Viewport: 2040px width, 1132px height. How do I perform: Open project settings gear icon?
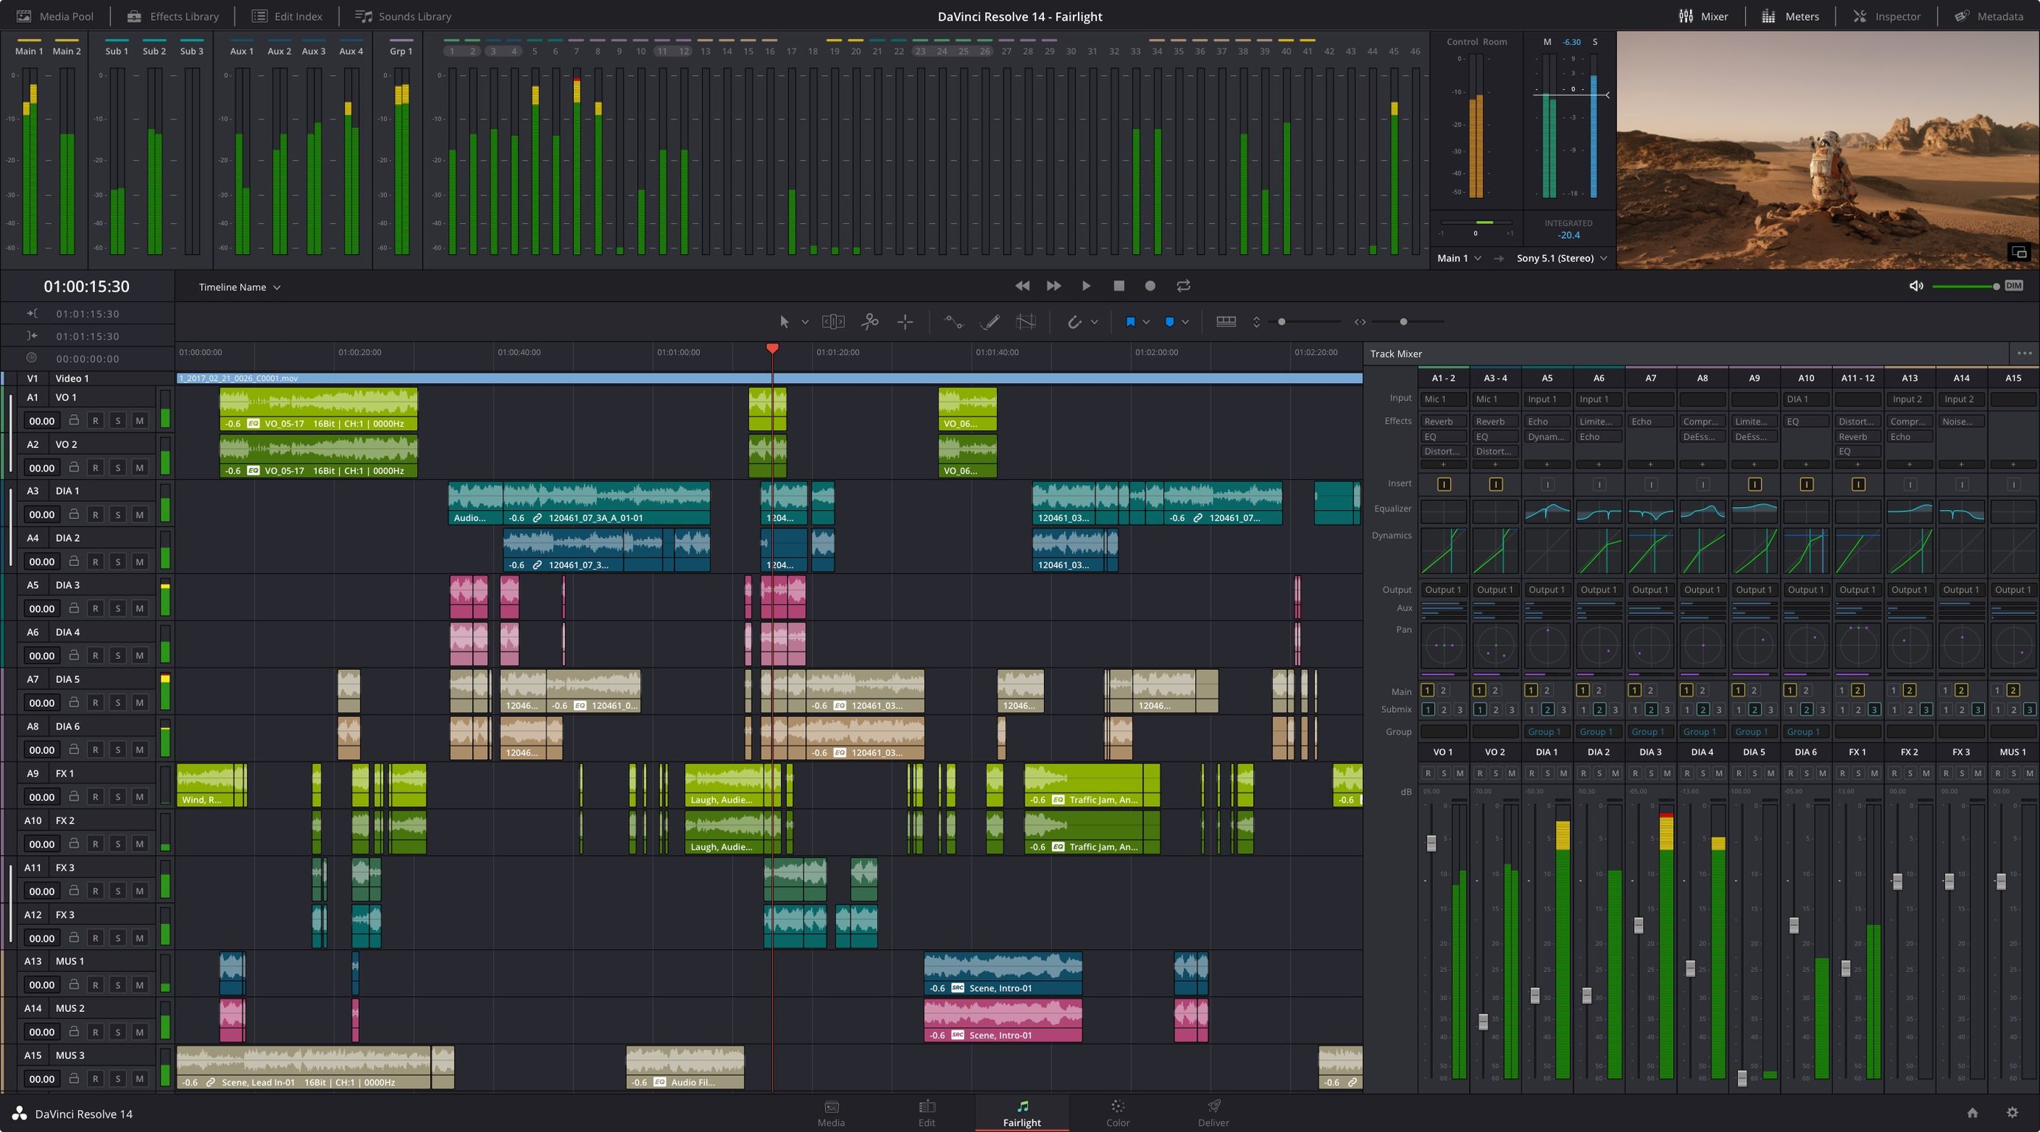pos(2012,1113)
